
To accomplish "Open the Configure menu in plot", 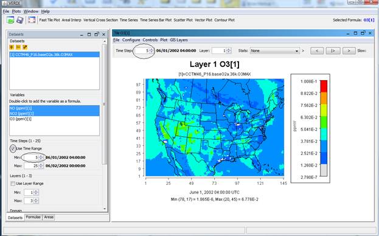I will [131, 40].
